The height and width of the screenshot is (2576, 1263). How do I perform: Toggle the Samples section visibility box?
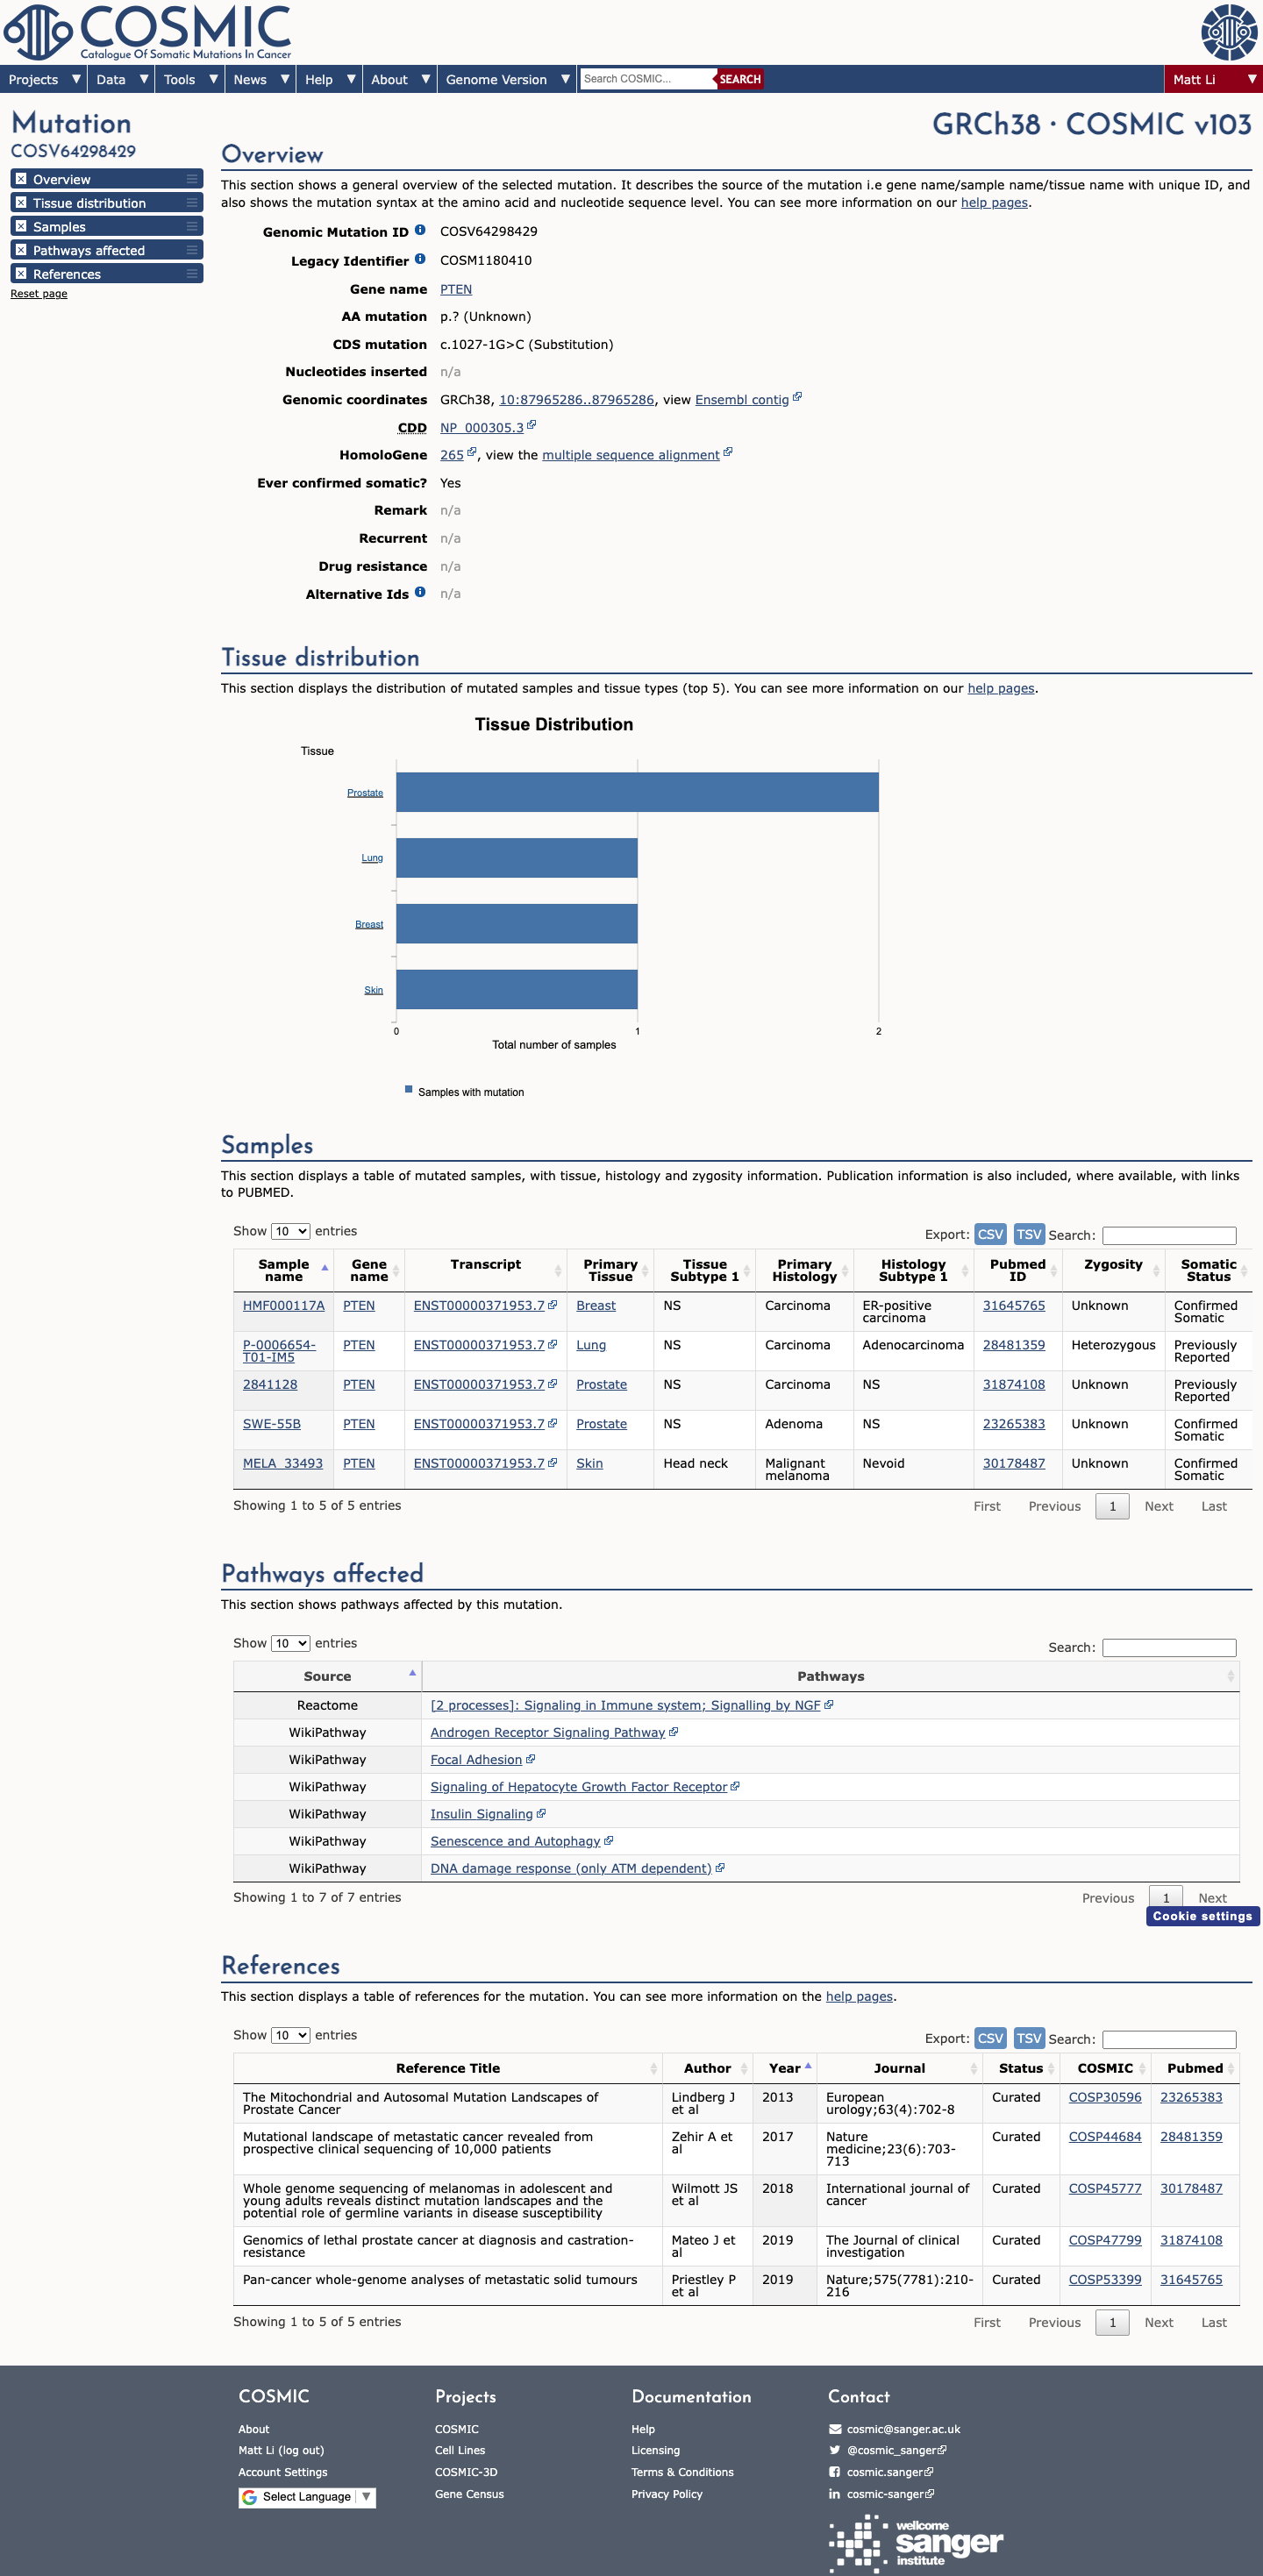(21, 227)
